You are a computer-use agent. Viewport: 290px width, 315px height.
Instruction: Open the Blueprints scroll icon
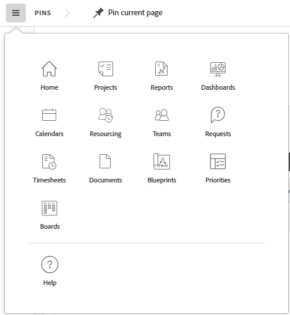pos(162,161)
